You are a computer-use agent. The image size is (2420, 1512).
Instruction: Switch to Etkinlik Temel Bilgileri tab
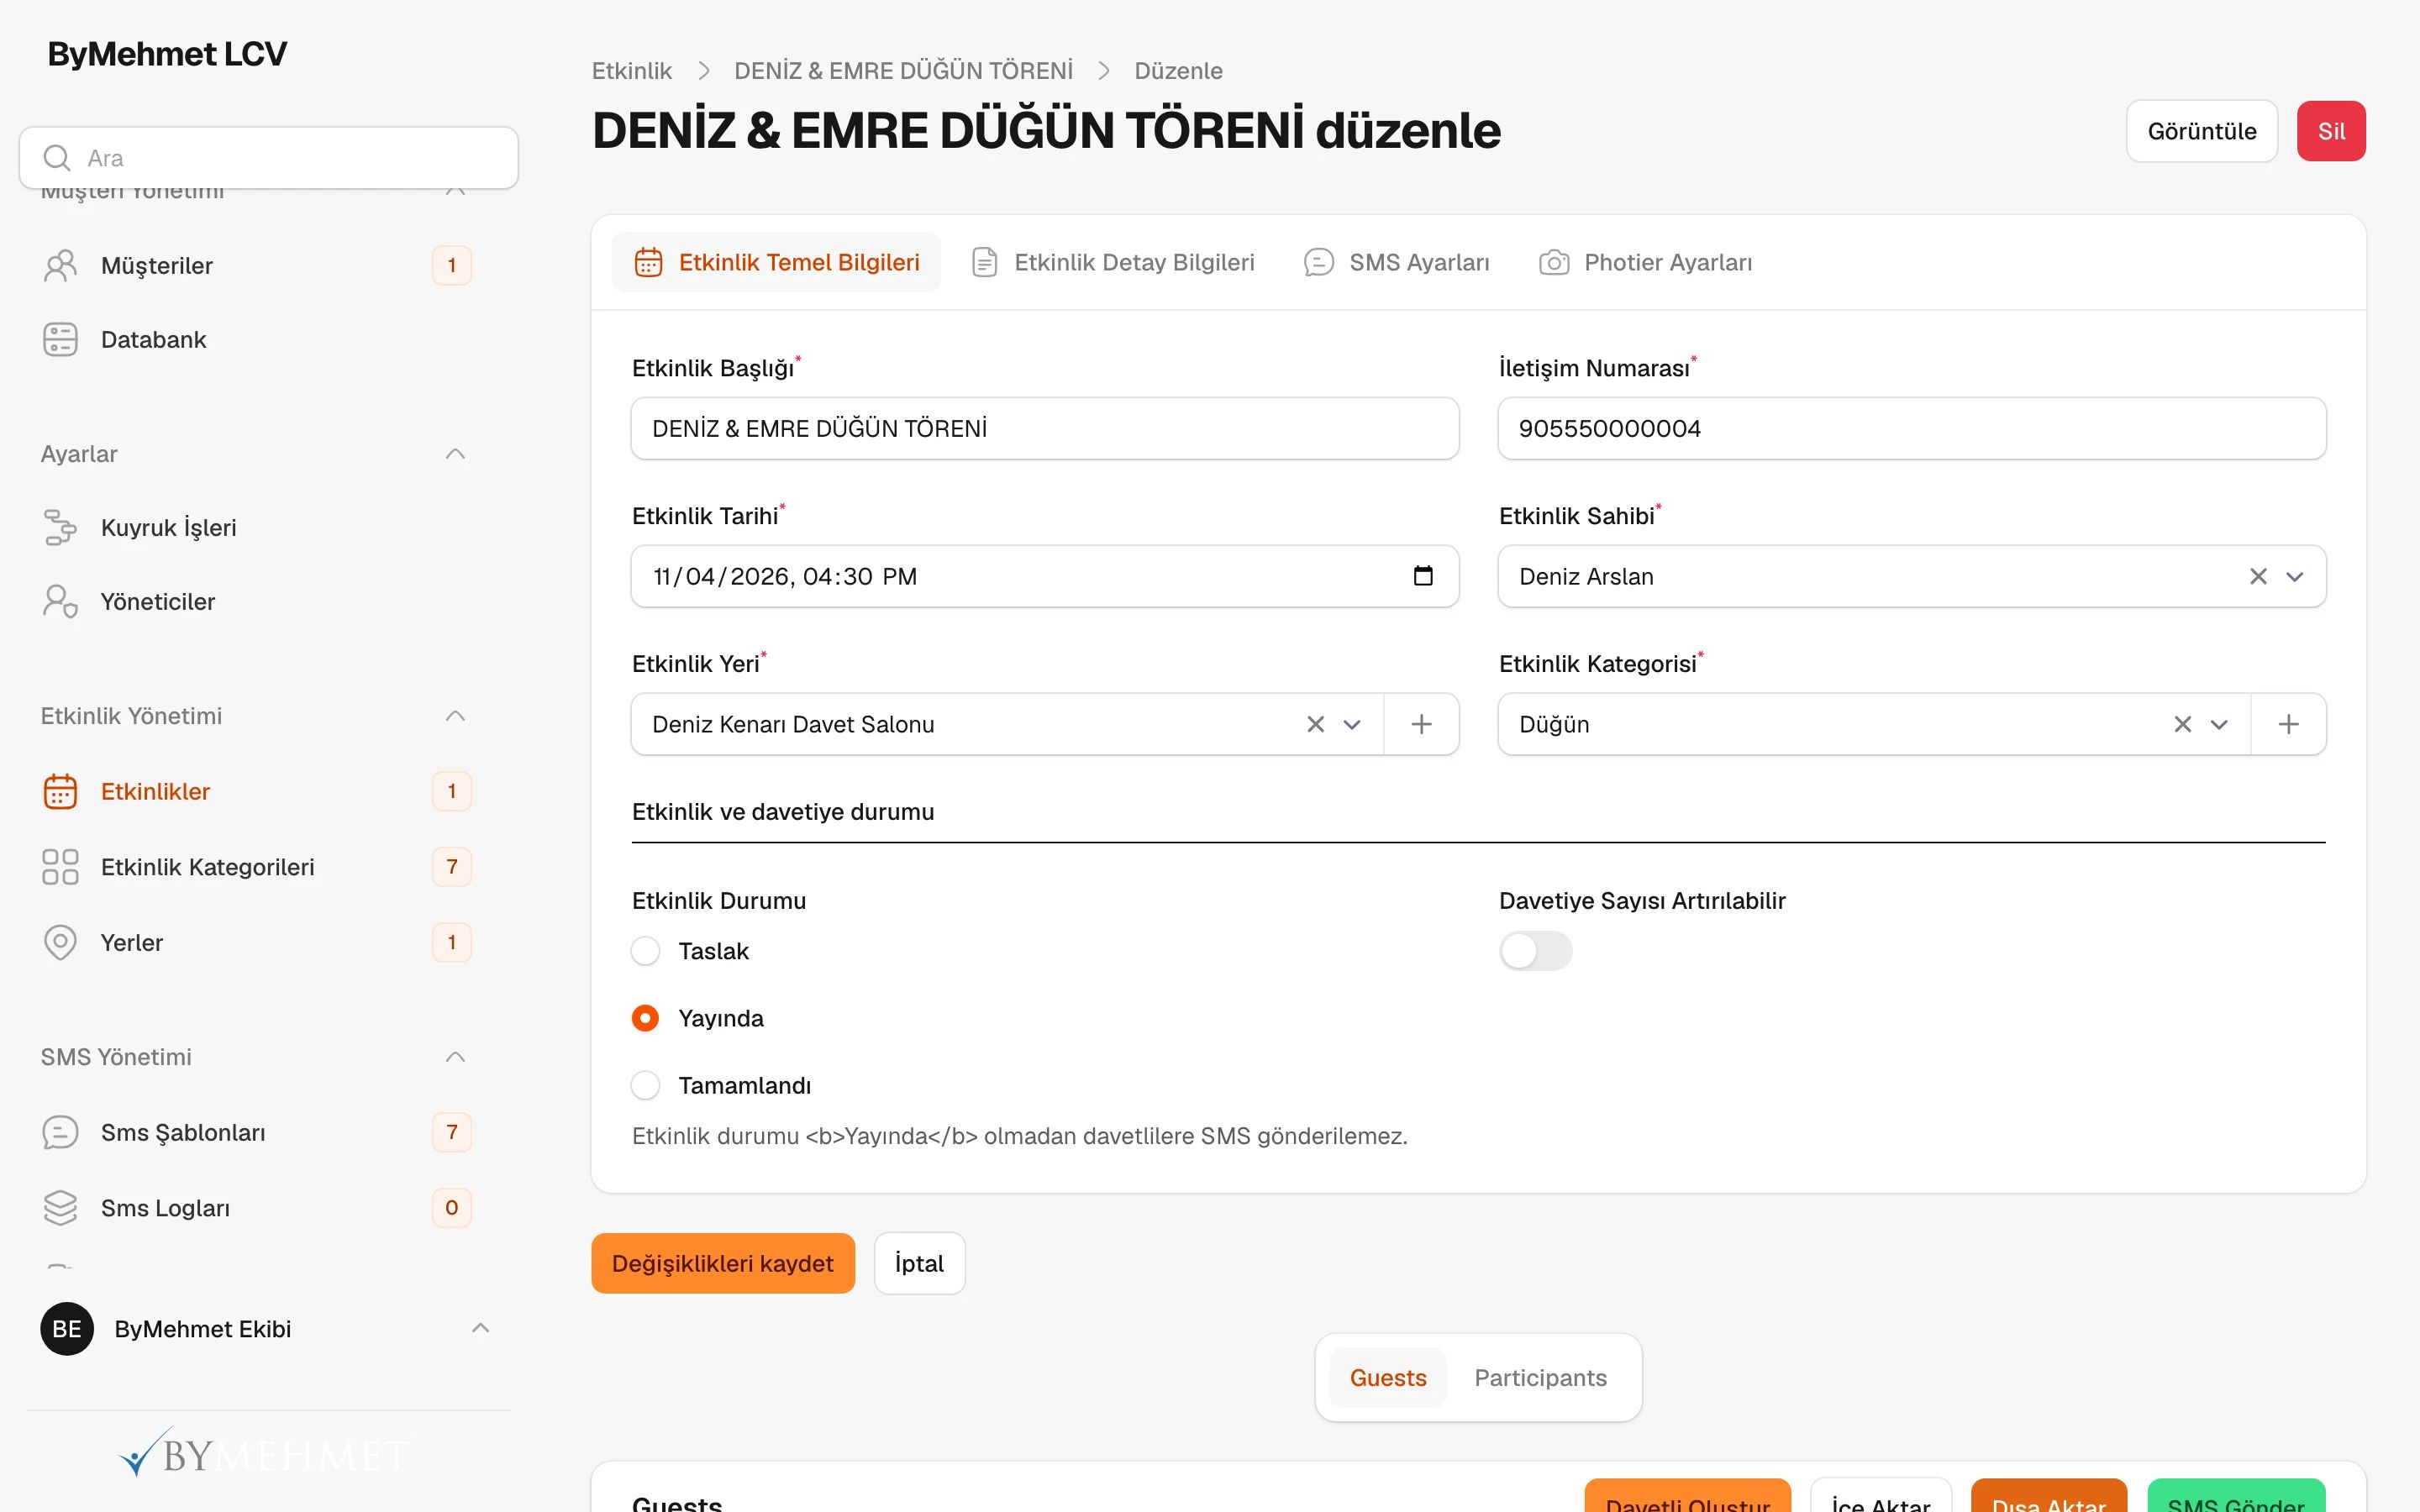[x=776, y=262]
